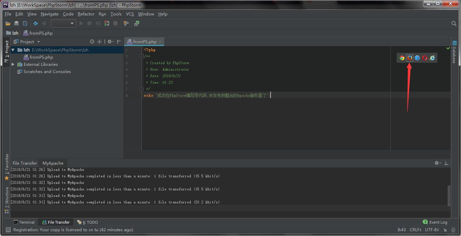Click the lzh breadcrumb in navigation bar
Screen dimensions: 461x236
click(x=13, y=33)
